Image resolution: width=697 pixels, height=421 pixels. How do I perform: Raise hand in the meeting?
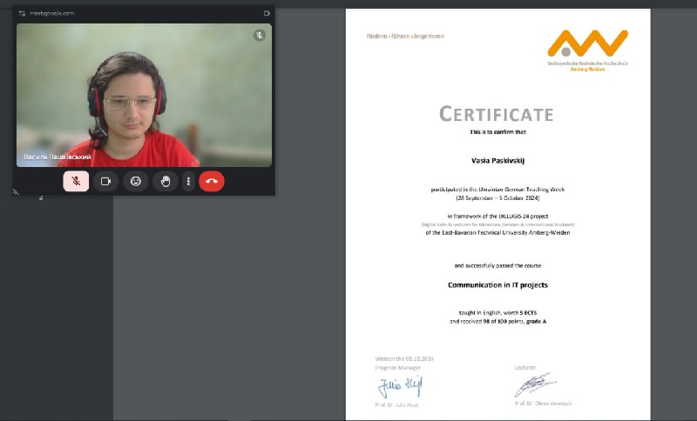point(165,181)
